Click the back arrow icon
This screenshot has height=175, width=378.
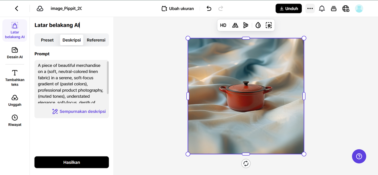point(17,9)
